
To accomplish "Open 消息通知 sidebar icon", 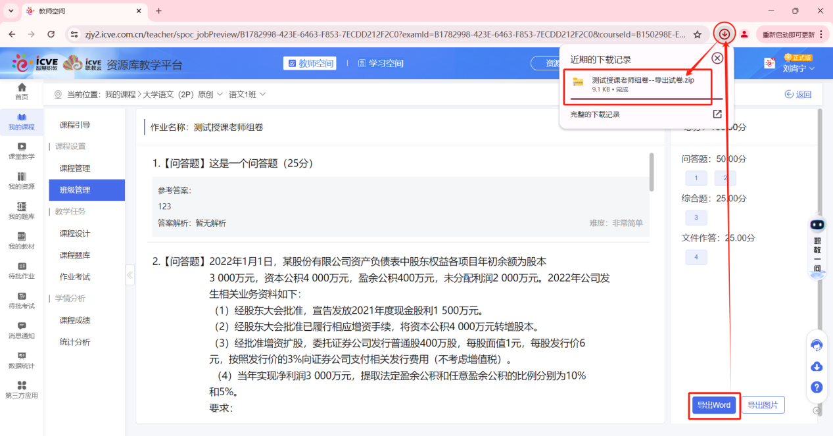I will 22,329.
